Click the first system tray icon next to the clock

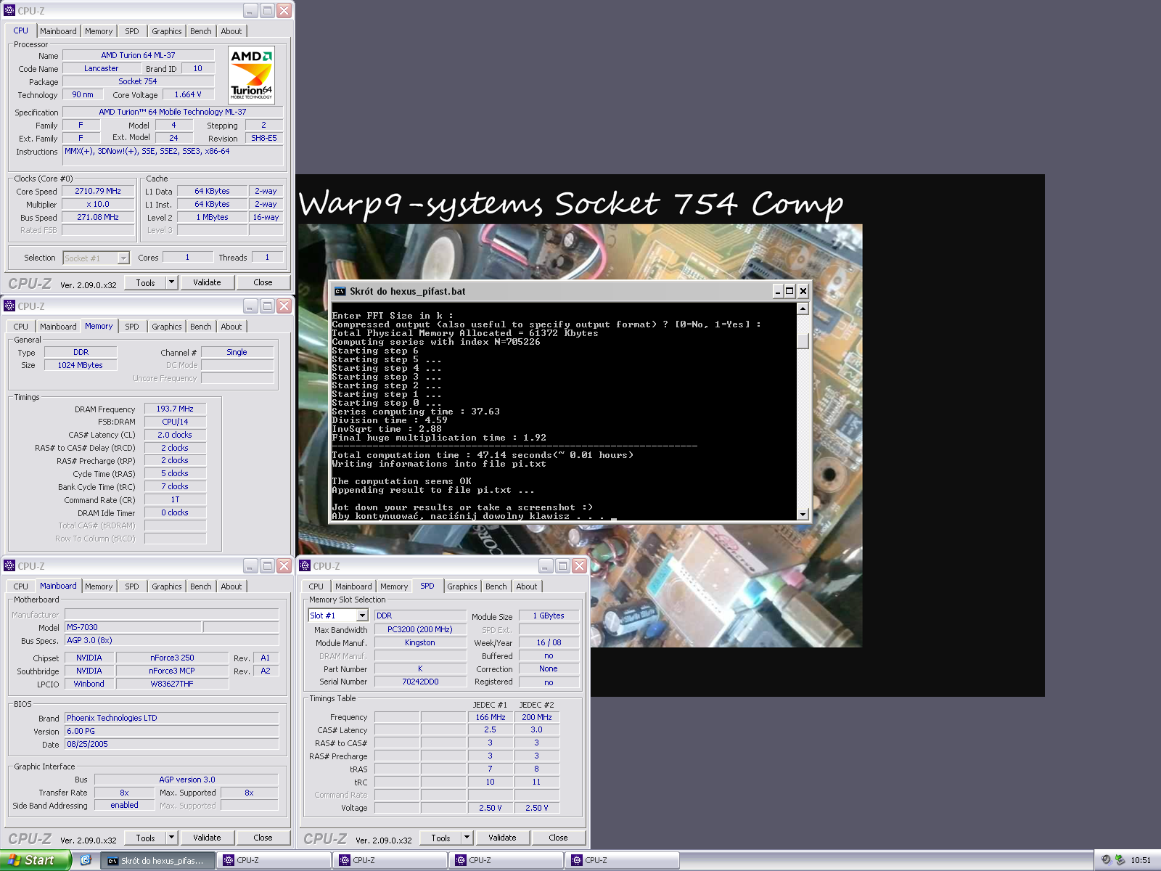1106,860
